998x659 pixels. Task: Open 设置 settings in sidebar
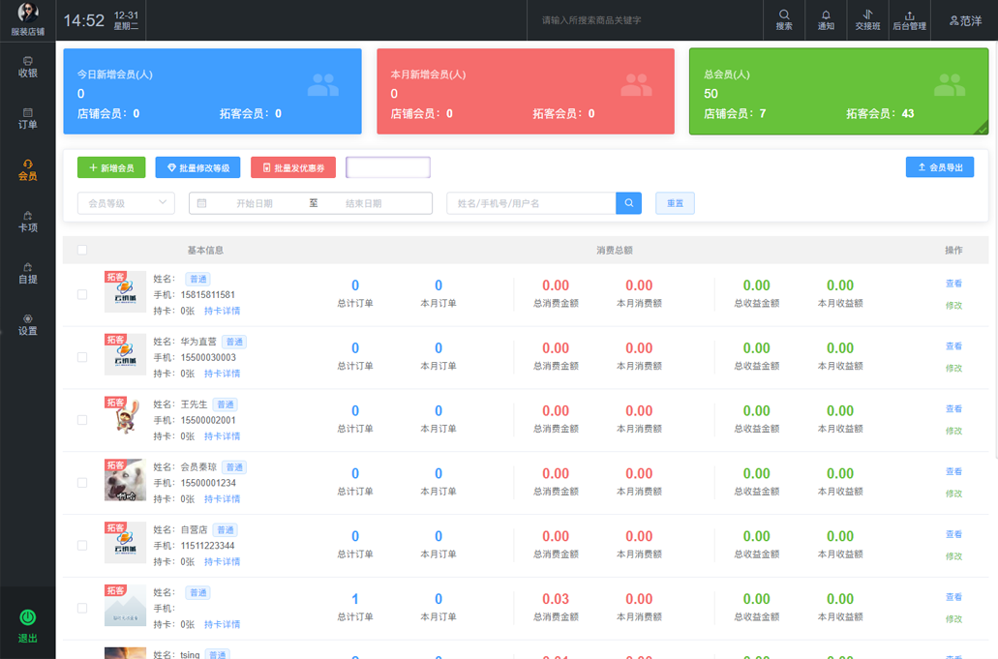tap(28, 324)
